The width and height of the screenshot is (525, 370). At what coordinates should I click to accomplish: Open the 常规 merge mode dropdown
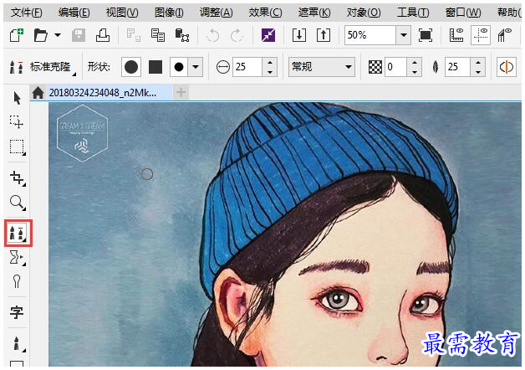pos(321,67)
